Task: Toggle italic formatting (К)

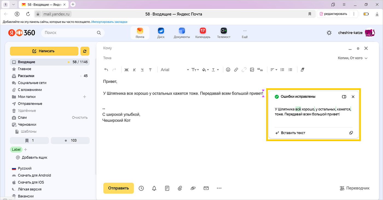Action: [x=134, y=70]
